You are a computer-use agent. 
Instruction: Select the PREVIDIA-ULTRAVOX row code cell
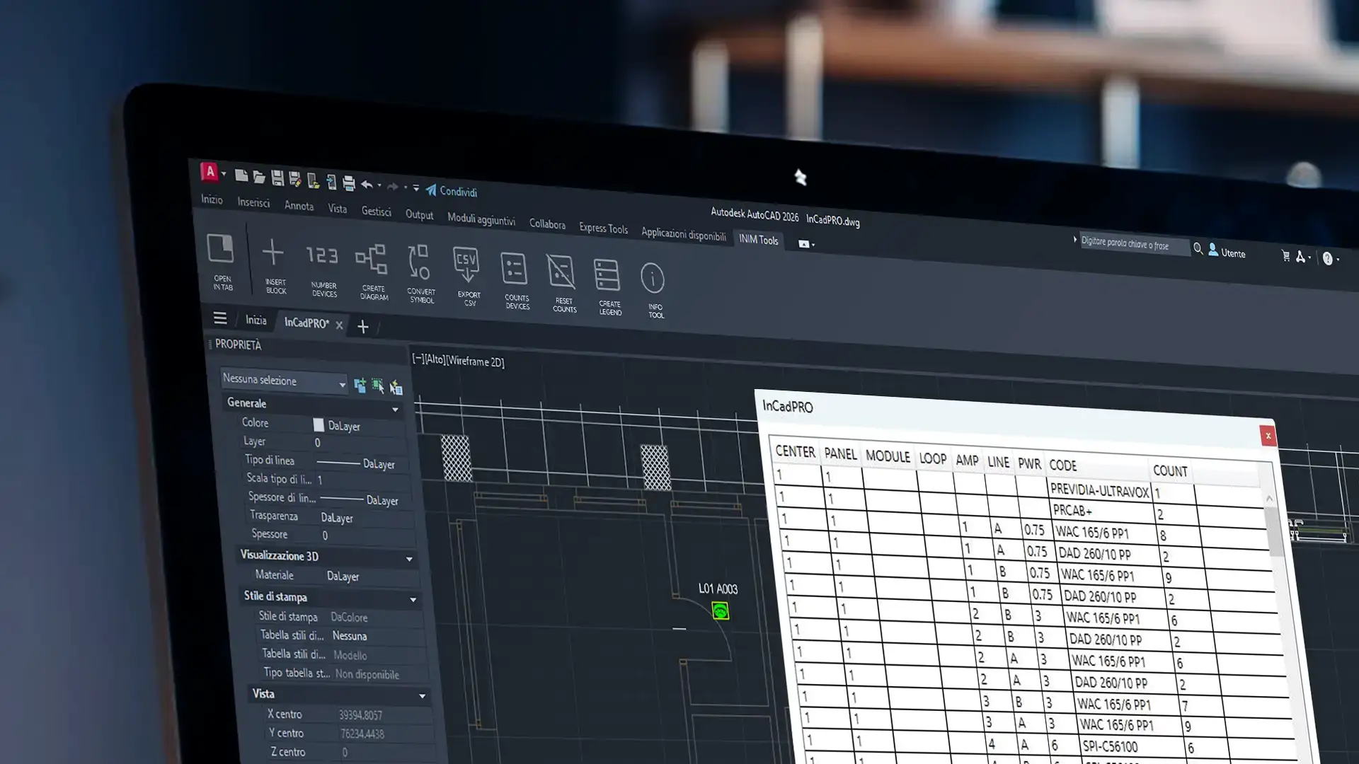tap(1099, 490)
